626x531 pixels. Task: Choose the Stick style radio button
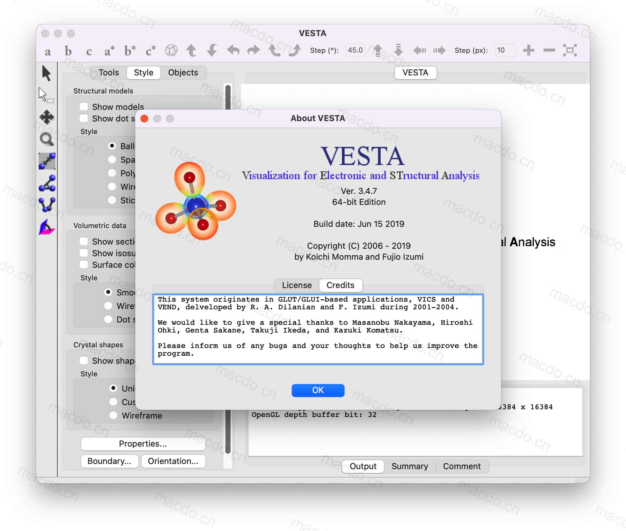(112, 200)
